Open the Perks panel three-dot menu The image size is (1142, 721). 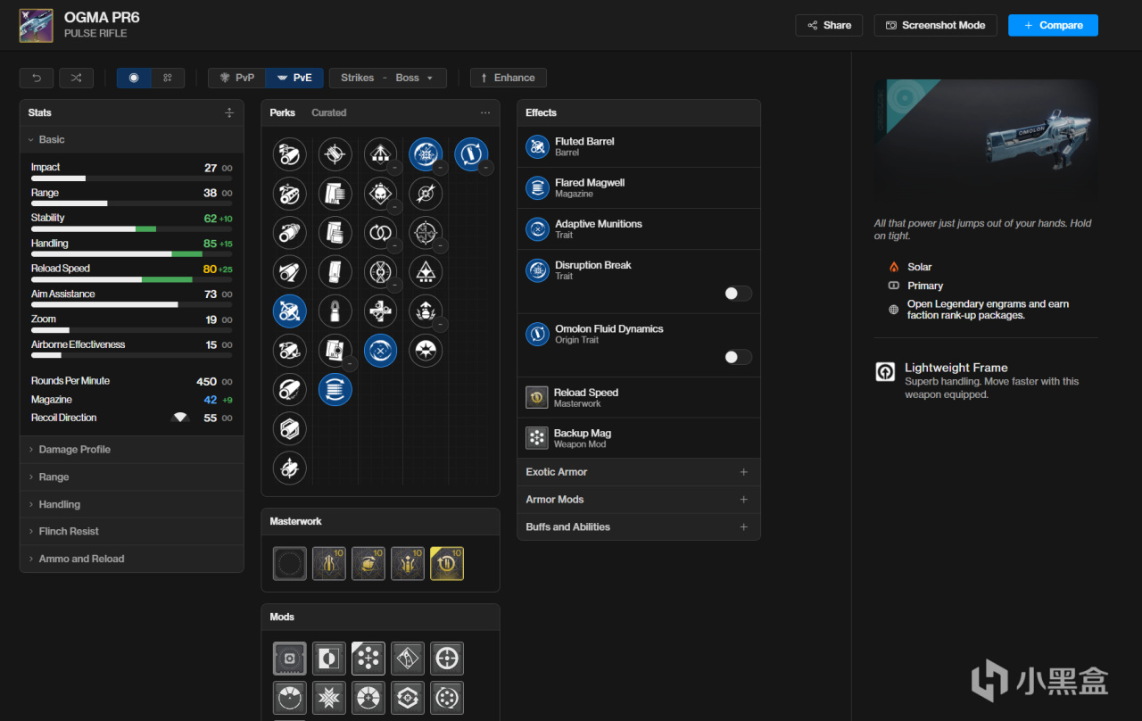[485, 112]
